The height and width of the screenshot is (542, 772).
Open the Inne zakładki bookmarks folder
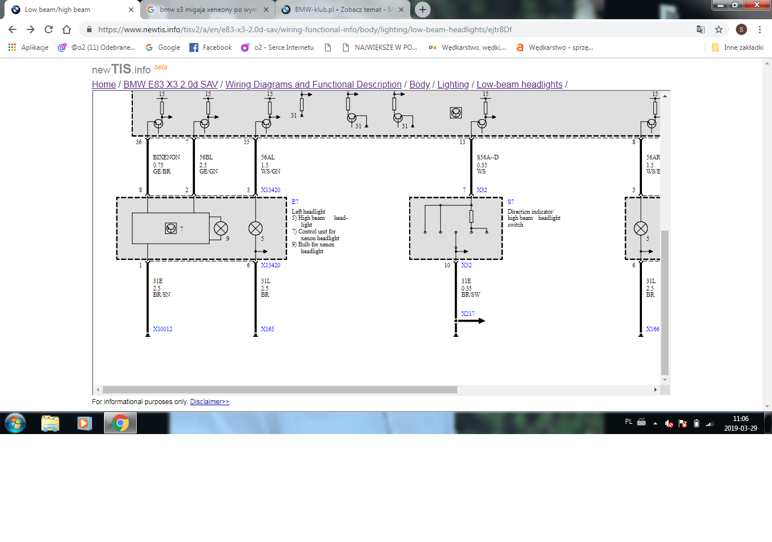tap(738, 47)
